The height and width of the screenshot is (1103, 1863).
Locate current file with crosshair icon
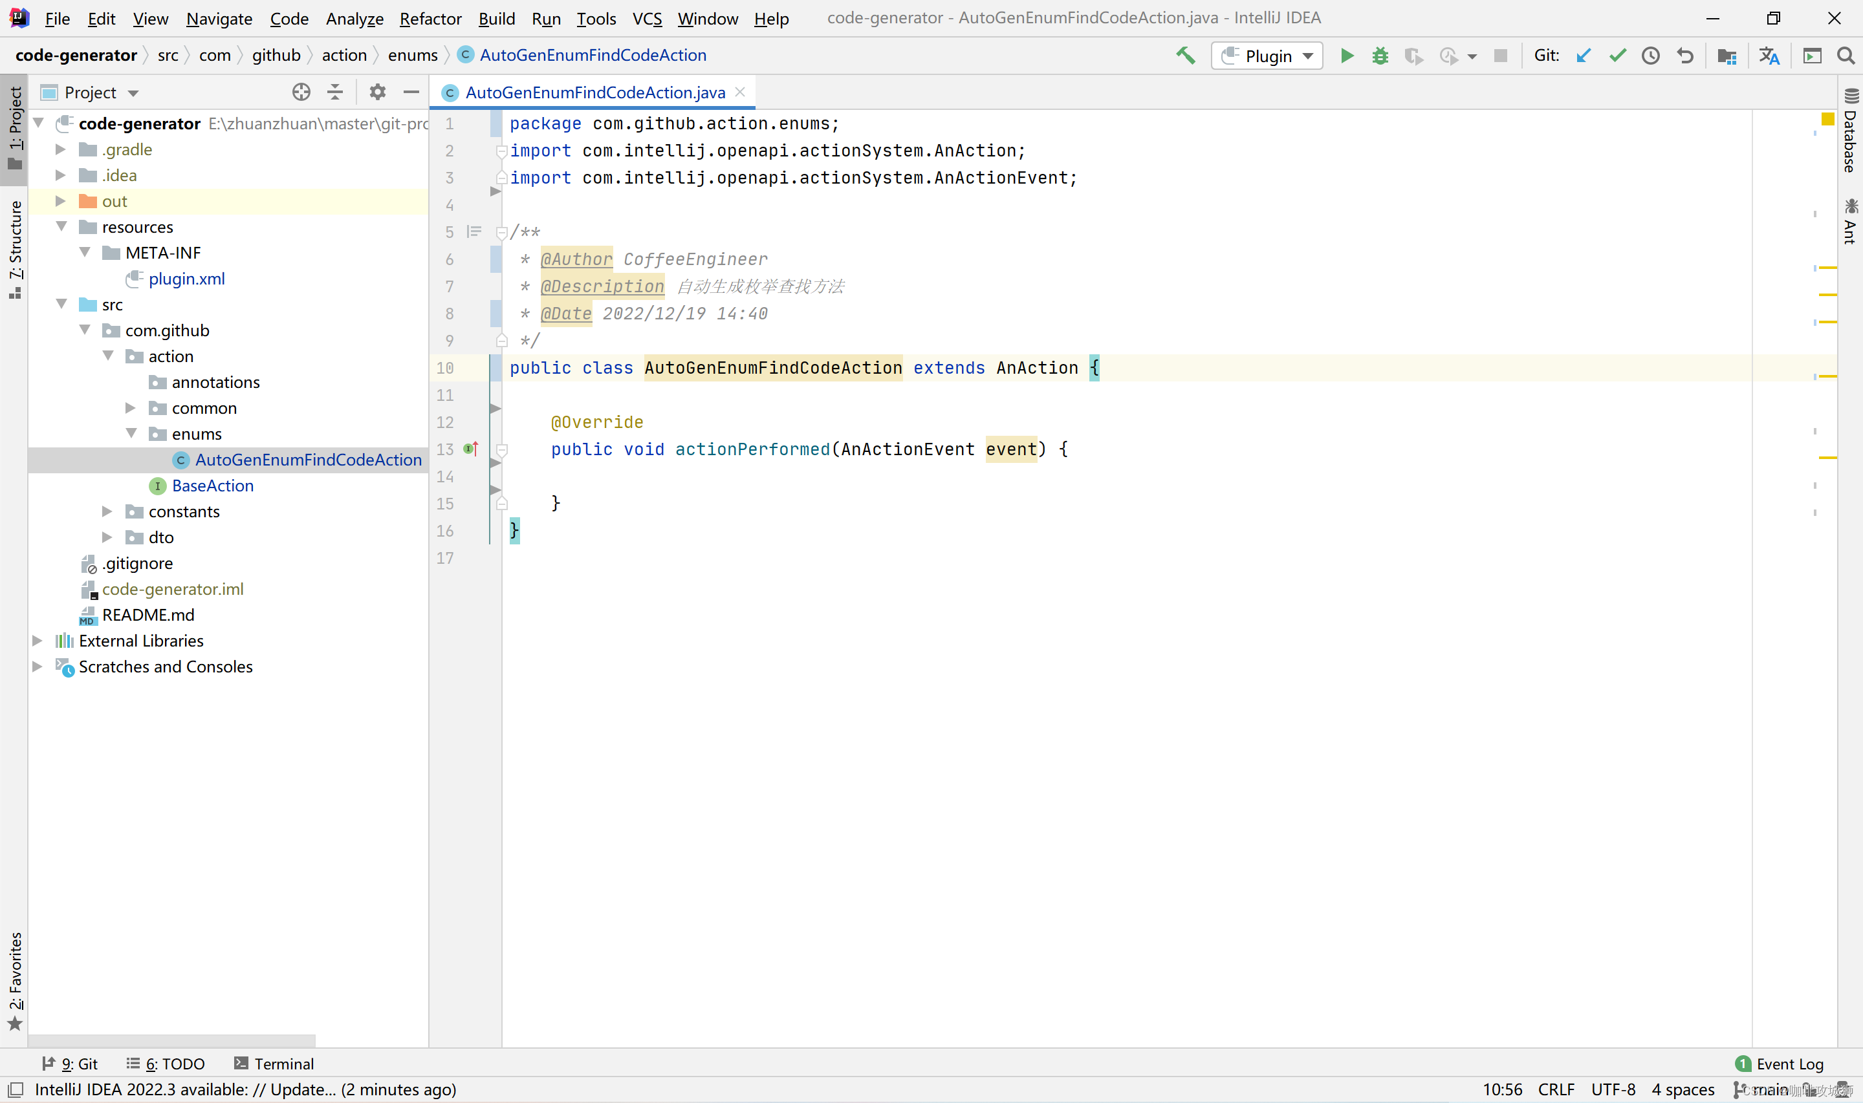tap(301, 92)
